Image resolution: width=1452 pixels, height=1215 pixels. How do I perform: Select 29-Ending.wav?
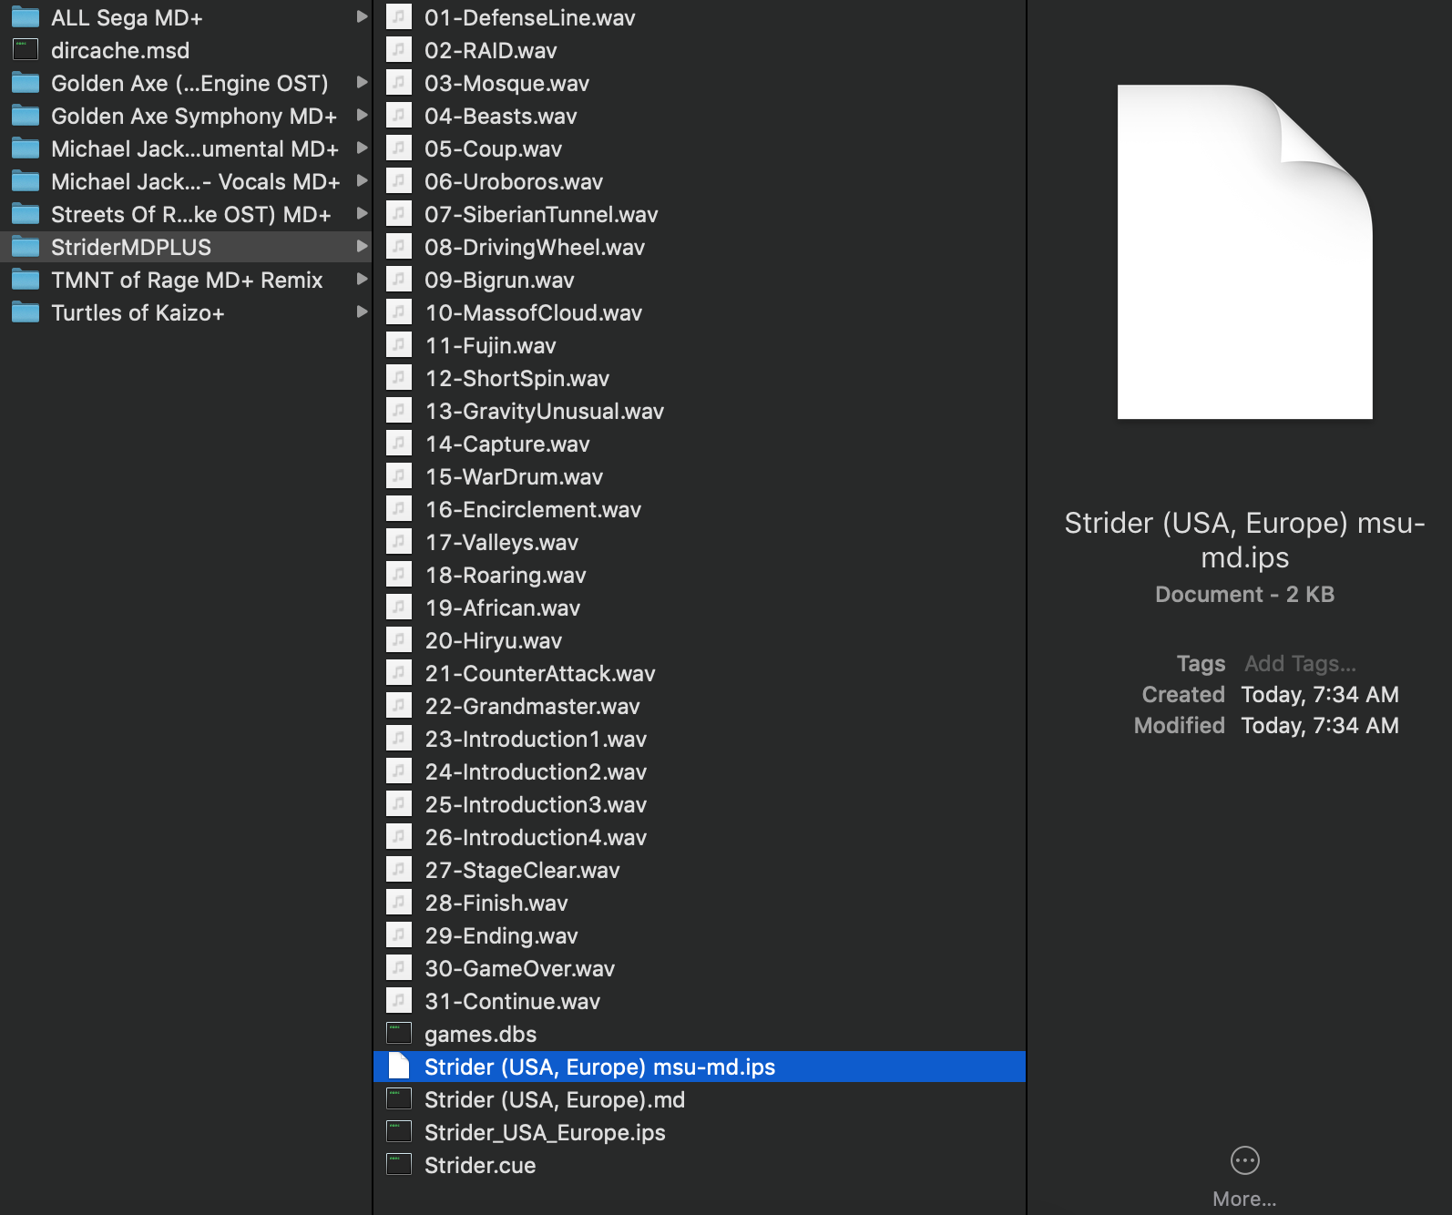(501, 935)
